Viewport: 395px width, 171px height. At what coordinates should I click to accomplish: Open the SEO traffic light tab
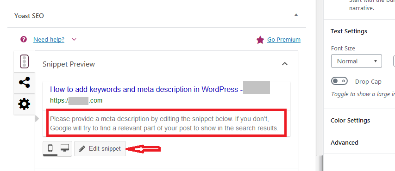pos(24,61)
